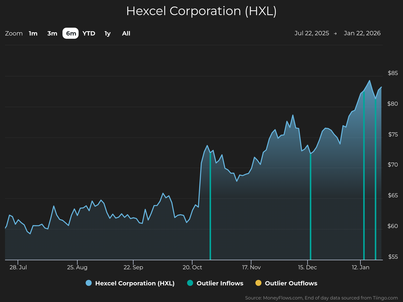403x302 pixels.
Task: Toggle Outlier Inflows legend series
Action: coord(215,283)
